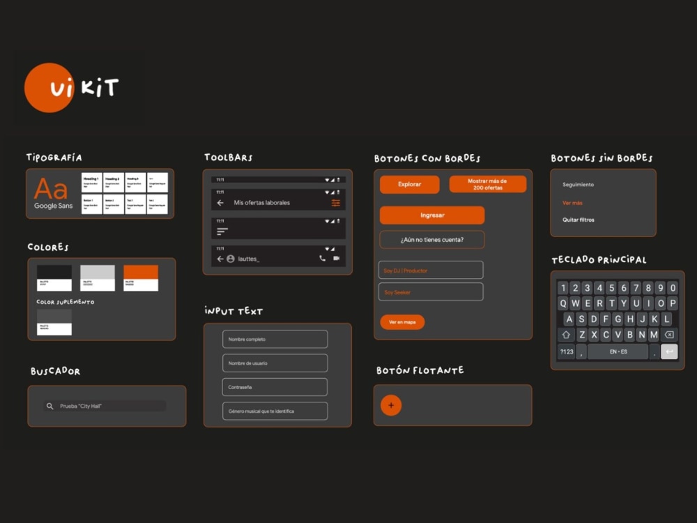
Task: Click the orange UI Kit logo circle
Action: [49, 88]
